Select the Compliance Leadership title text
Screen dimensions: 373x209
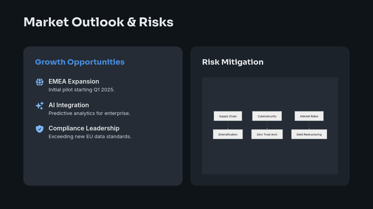84,128
